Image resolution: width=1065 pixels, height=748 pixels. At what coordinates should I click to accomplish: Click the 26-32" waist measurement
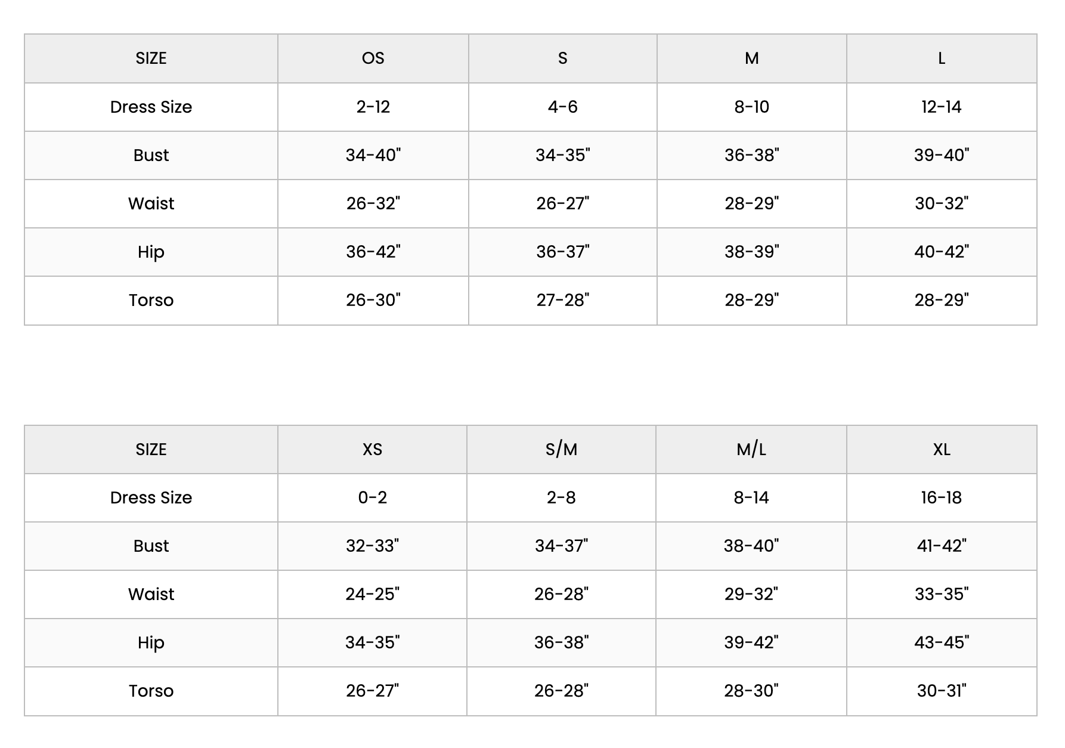pyautogui.click(x=373, y=203)
